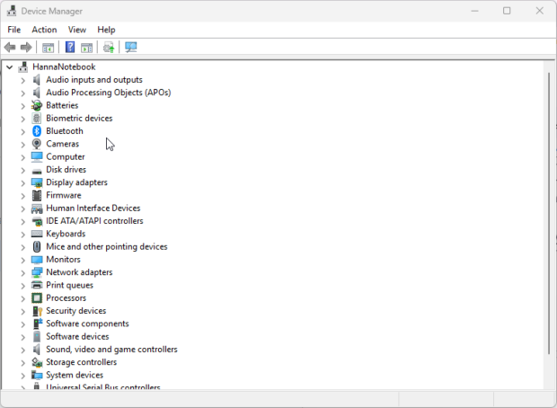Expand the Bluetooth category chevron

tap(23, 132)
